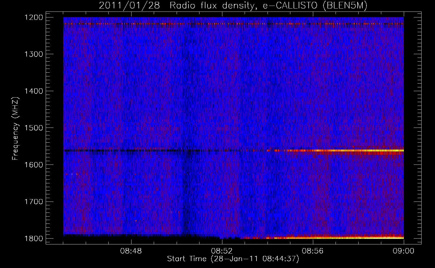The image size is (435, 268).
Task: Select the 1800 frequency tick label
Action: [34, 239]
